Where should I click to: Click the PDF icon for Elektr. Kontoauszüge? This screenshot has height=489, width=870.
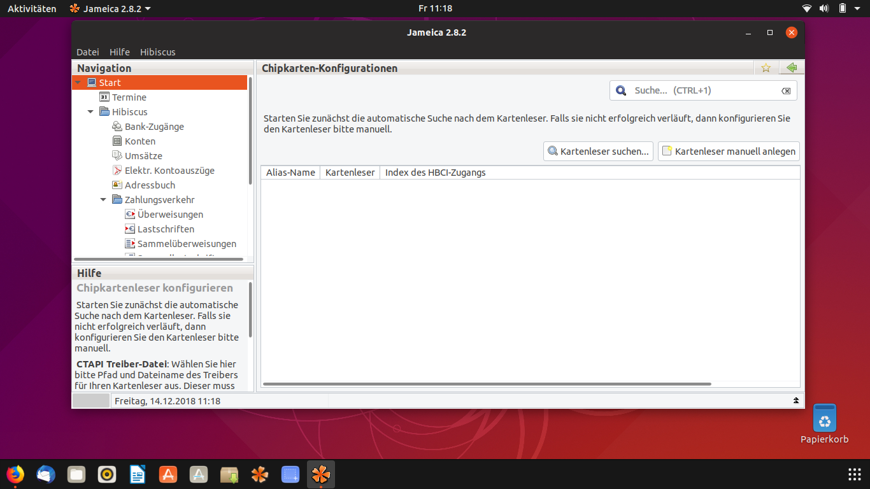[x=117, y=171]
